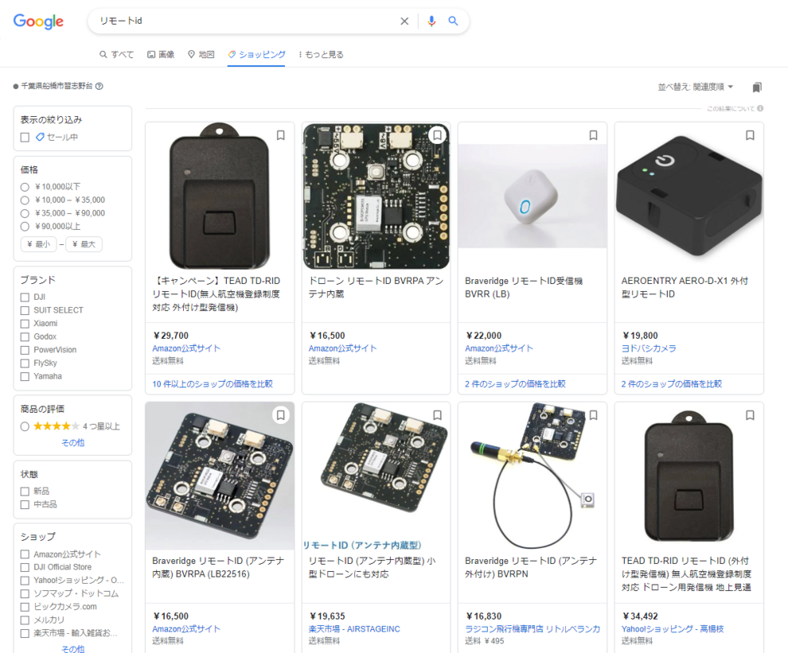
Task: Check the Yamaha brand filter
Action: coord(25,376)
